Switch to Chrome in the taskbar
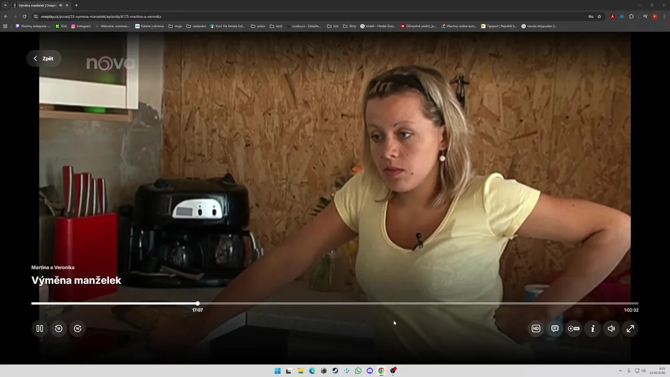Screen dimensions: 670x377 point(381,371)
